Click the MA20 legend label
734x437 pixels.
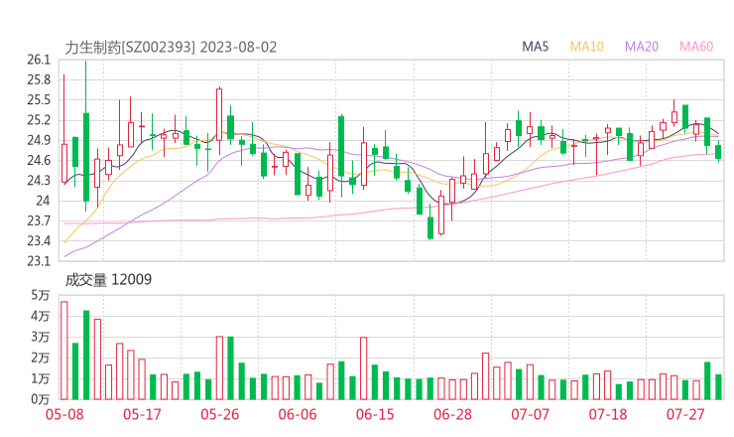[642, 47]
